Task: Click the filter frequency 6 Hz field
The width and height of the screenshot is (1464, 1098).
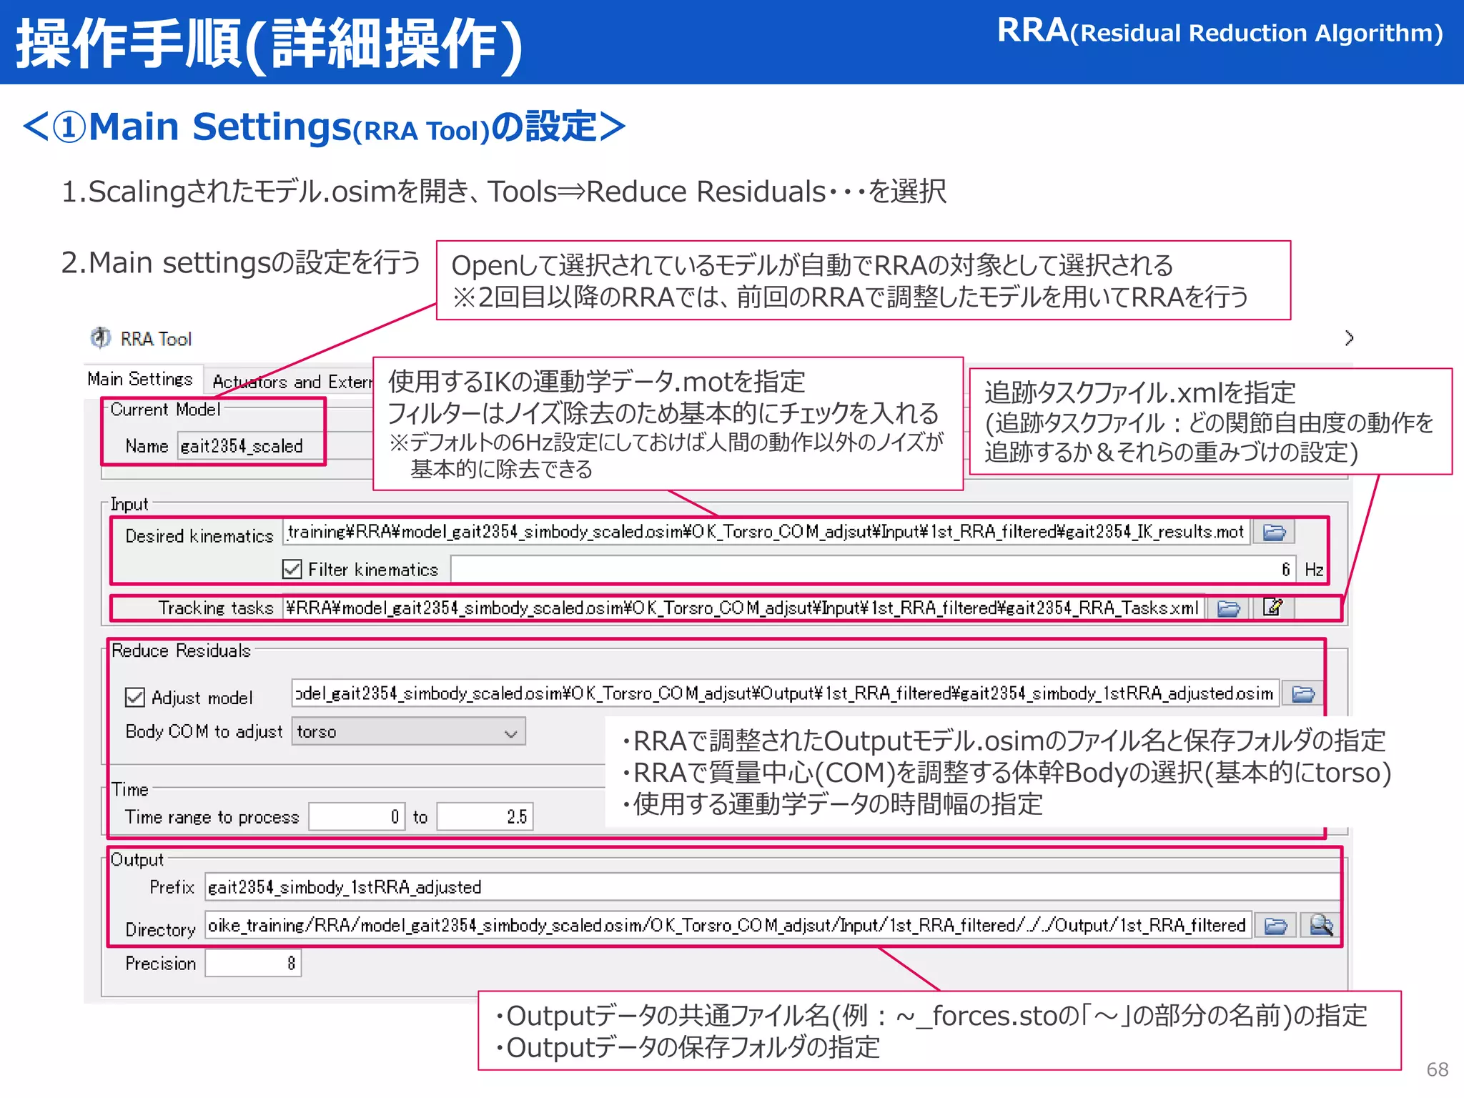Action: click(873, 570)
